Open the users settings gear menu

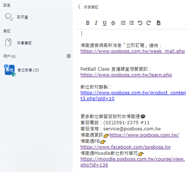point(69,56)
